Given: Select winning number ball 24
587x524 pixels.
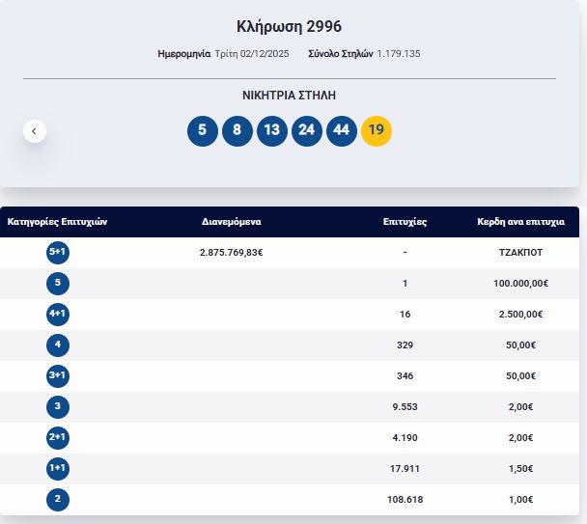Looking at the screenshot, I should pyautogui.click(x=307, y=130).
